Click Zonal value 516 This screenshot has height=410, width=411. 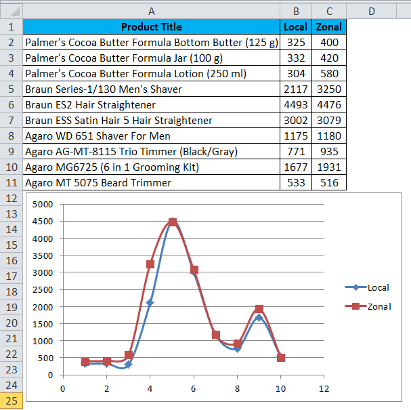(x=329, y=183)
